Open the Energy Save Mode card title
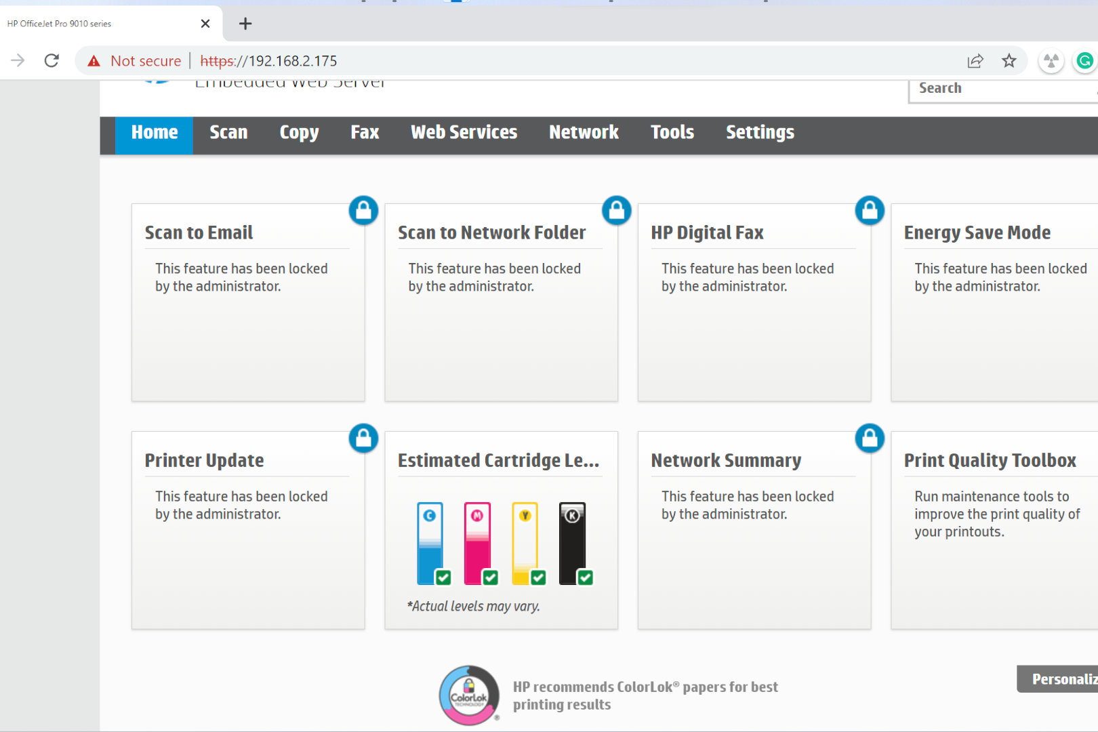 [977, 233]
